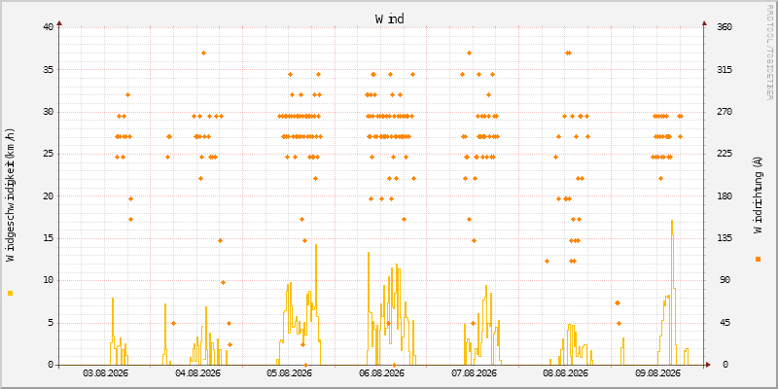Select the date label 05.08.2026
Image resolution: width=778 pixels, height=389 pixels.
[289, 373]
